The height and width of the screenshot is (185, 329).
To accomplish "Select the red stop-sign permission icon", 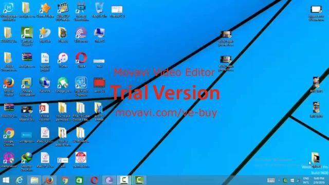I will tap(81, 160).
